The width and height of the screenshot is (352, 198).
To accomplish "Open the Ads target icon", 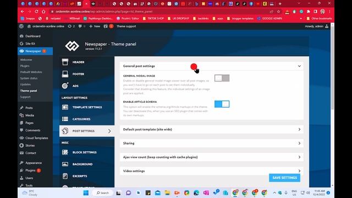I will point(65,86).
